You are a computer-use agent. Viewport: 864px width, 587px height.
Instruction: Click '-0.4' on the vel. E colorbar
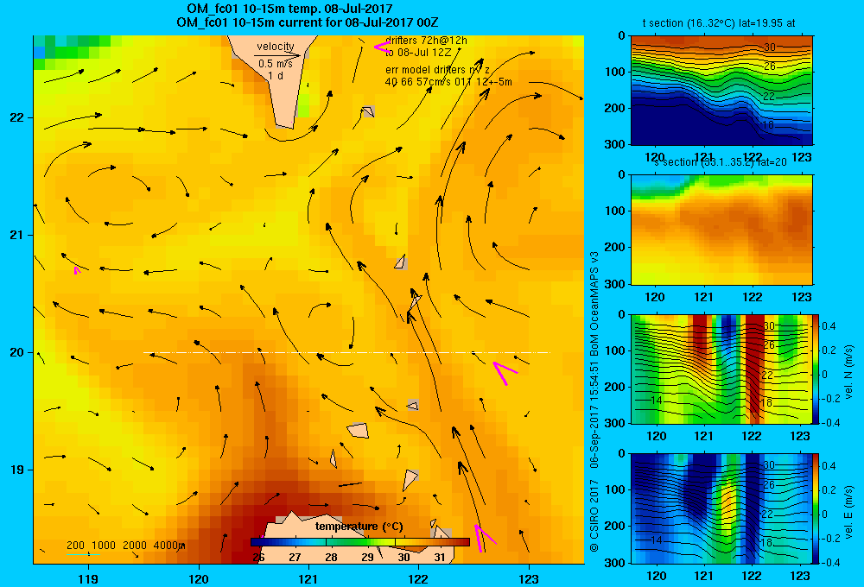830,562
